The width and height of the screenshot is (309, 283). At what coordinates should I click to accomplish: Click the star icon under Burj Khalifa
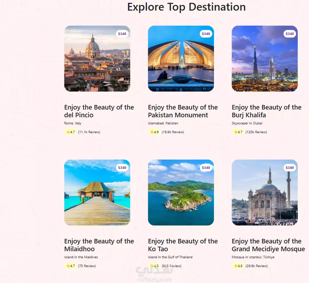[236, 132]
